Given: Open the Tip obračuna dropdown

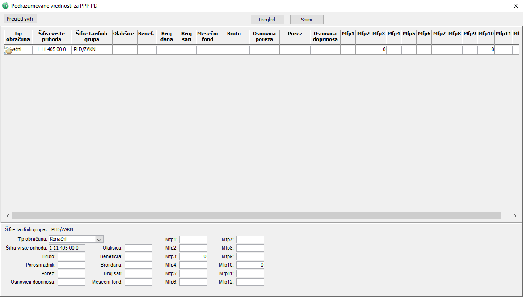Looking at the screenshot, I should [100, 239].
